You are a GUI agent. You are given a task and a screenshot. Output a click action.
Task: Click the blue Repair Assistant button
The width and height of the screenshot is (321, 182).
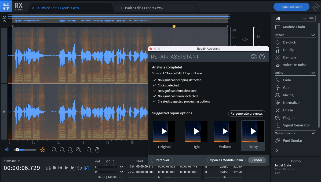point(291,7)
